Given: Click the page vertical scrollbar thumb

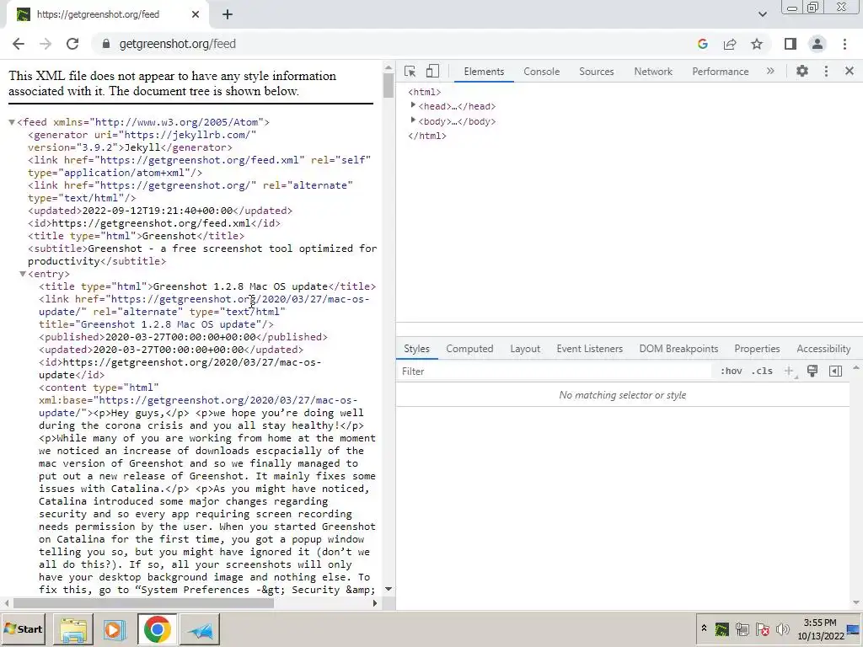Looking at the screenshot, I should pyautogui.click(x=389, y=86).
